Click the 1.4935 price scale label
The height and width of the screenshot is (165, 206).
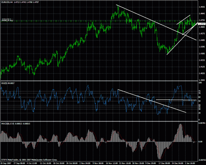[x=202, y=7]
